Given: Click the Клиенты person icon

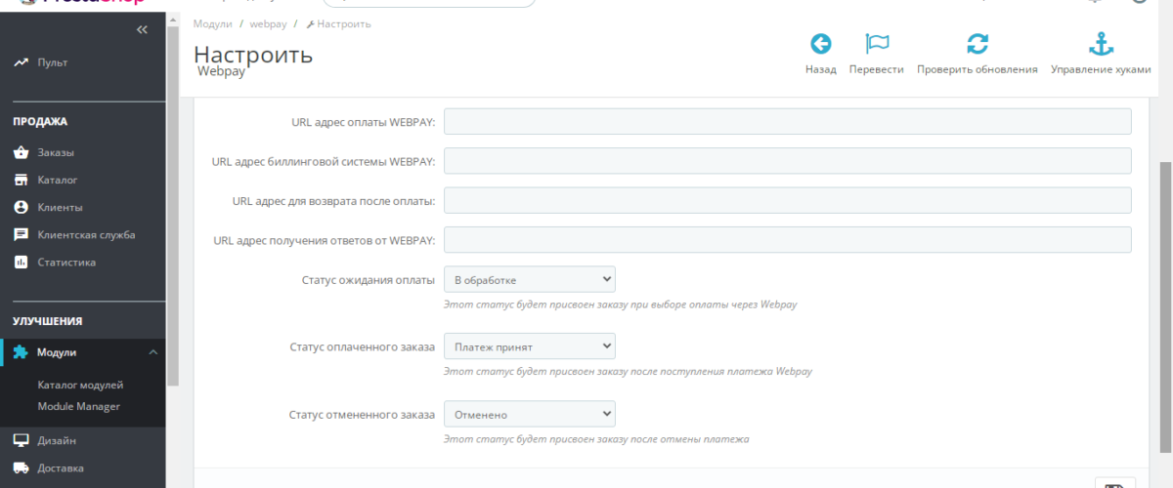Looking at the screenshot, I should 21,207.
